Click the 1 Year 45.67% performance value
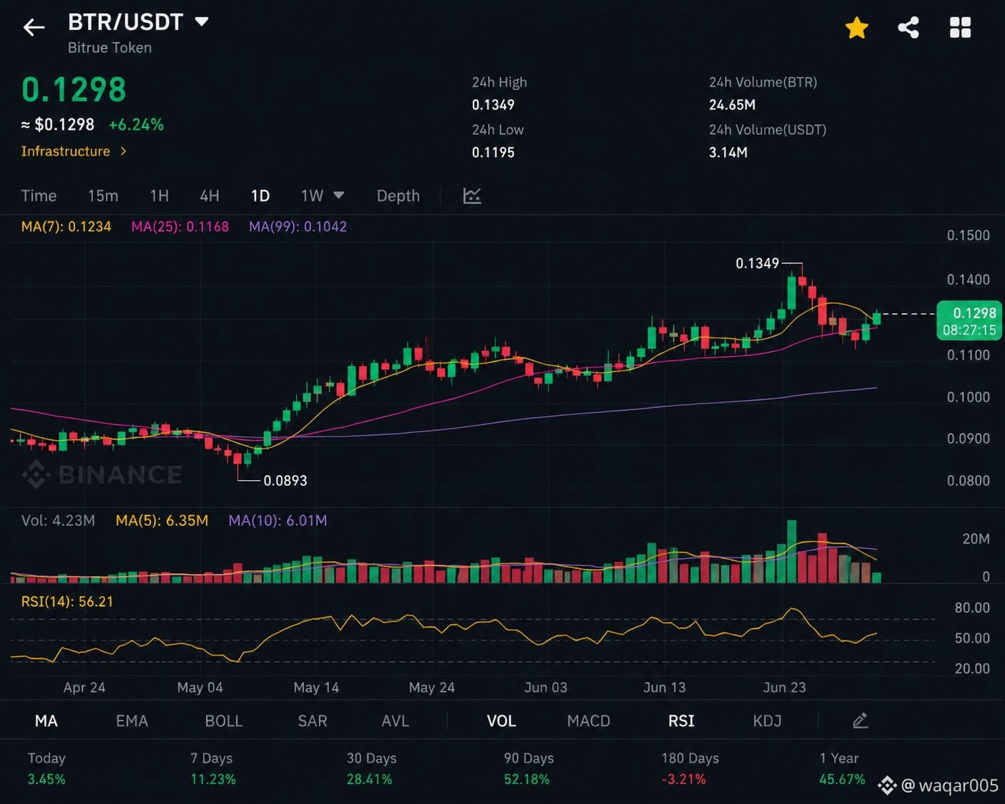Screen dimensions: 1005x804 [842, 779]
